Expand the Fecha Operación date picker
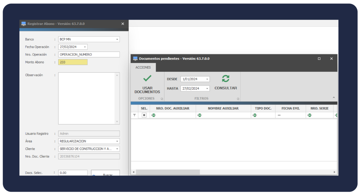The image size is (361, 196). click(x=85, y=47)
